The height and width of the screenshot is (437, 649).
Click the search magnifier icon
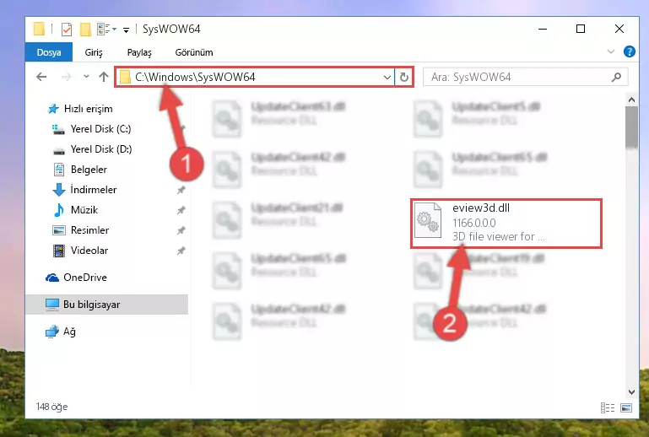(x=616, y=77)
